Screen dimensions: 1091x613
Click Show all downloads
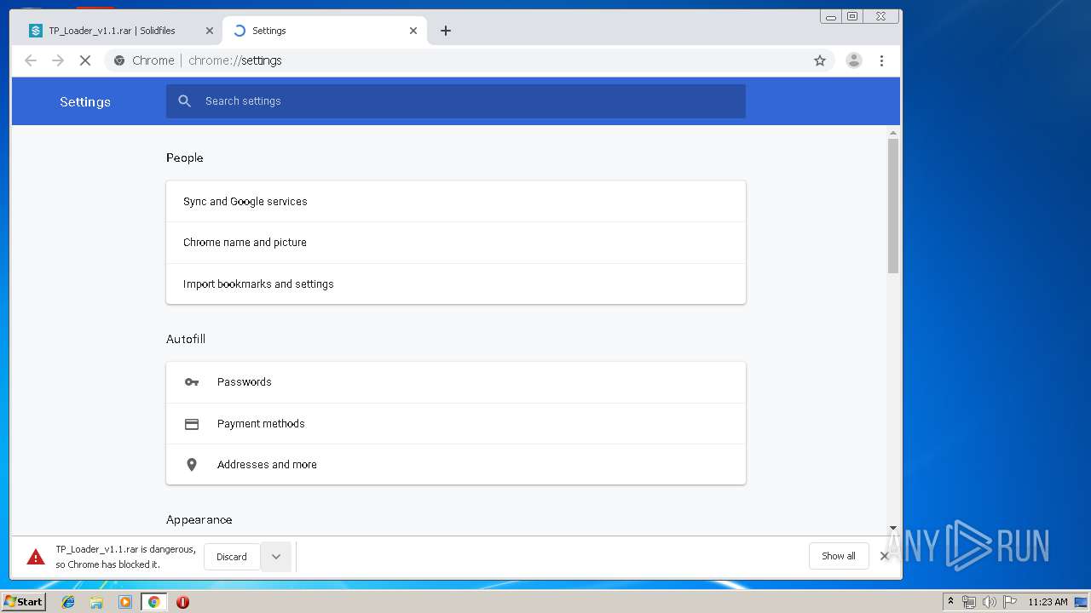[839, 556]
